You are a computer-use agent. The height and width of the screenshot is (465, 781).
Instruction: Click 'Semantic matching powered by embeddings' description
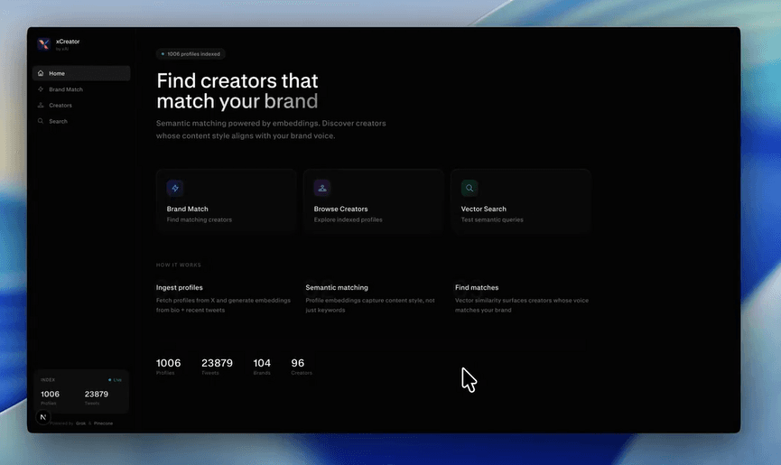[x=271, y=129]
